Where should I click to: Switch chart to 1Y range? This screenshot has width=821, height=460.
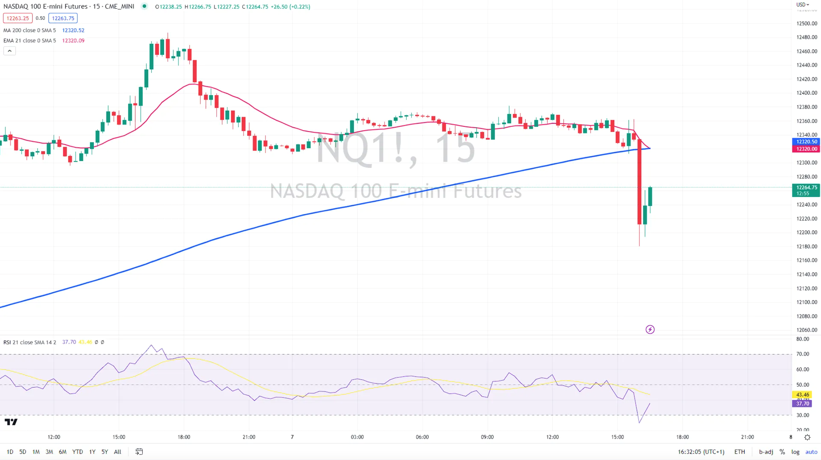tap(92, 452)
